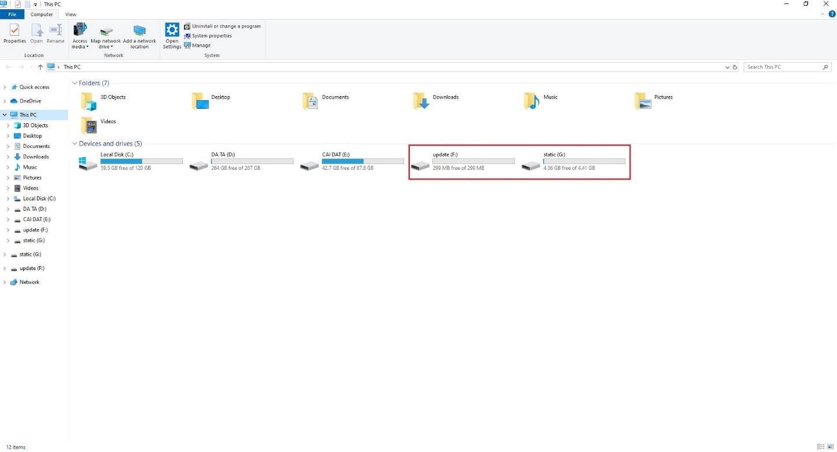Open the address bar history dropdown
Screen dimensions: 837x452
coord(727,67)
